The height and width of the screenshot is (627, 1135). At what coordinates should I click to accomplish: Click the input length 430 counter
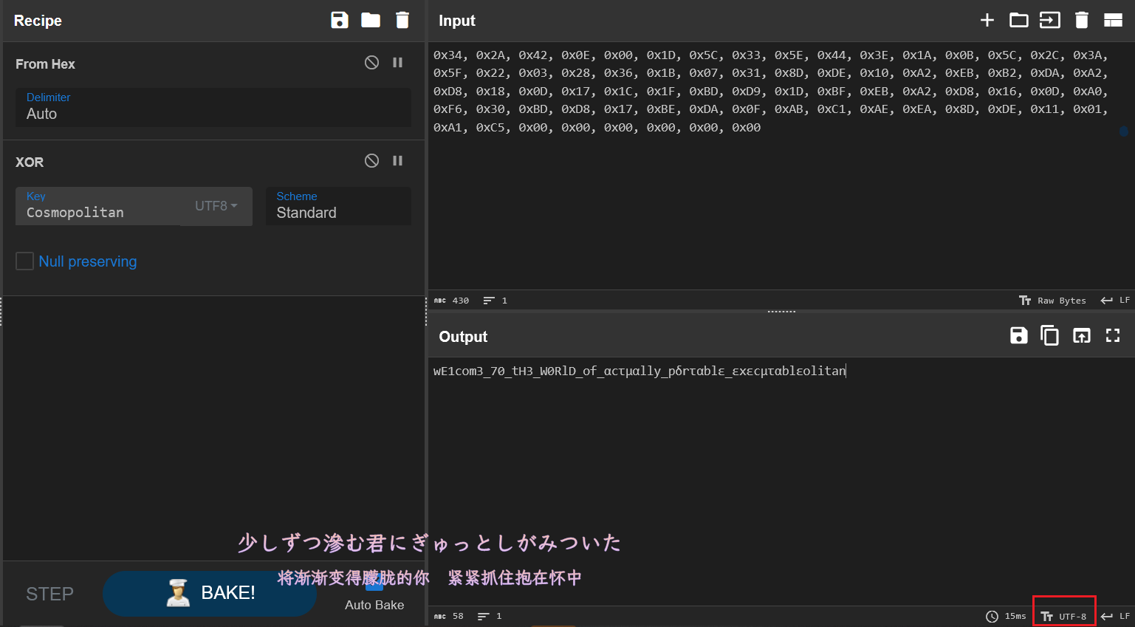[451, 301]
